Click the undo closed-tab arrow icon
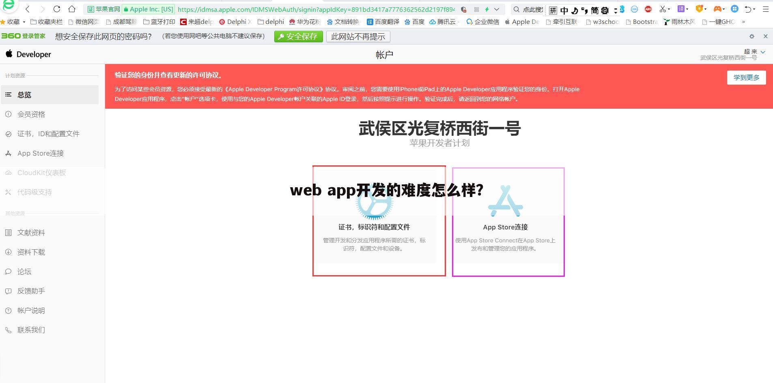773x383 pixels. (748, 9)
